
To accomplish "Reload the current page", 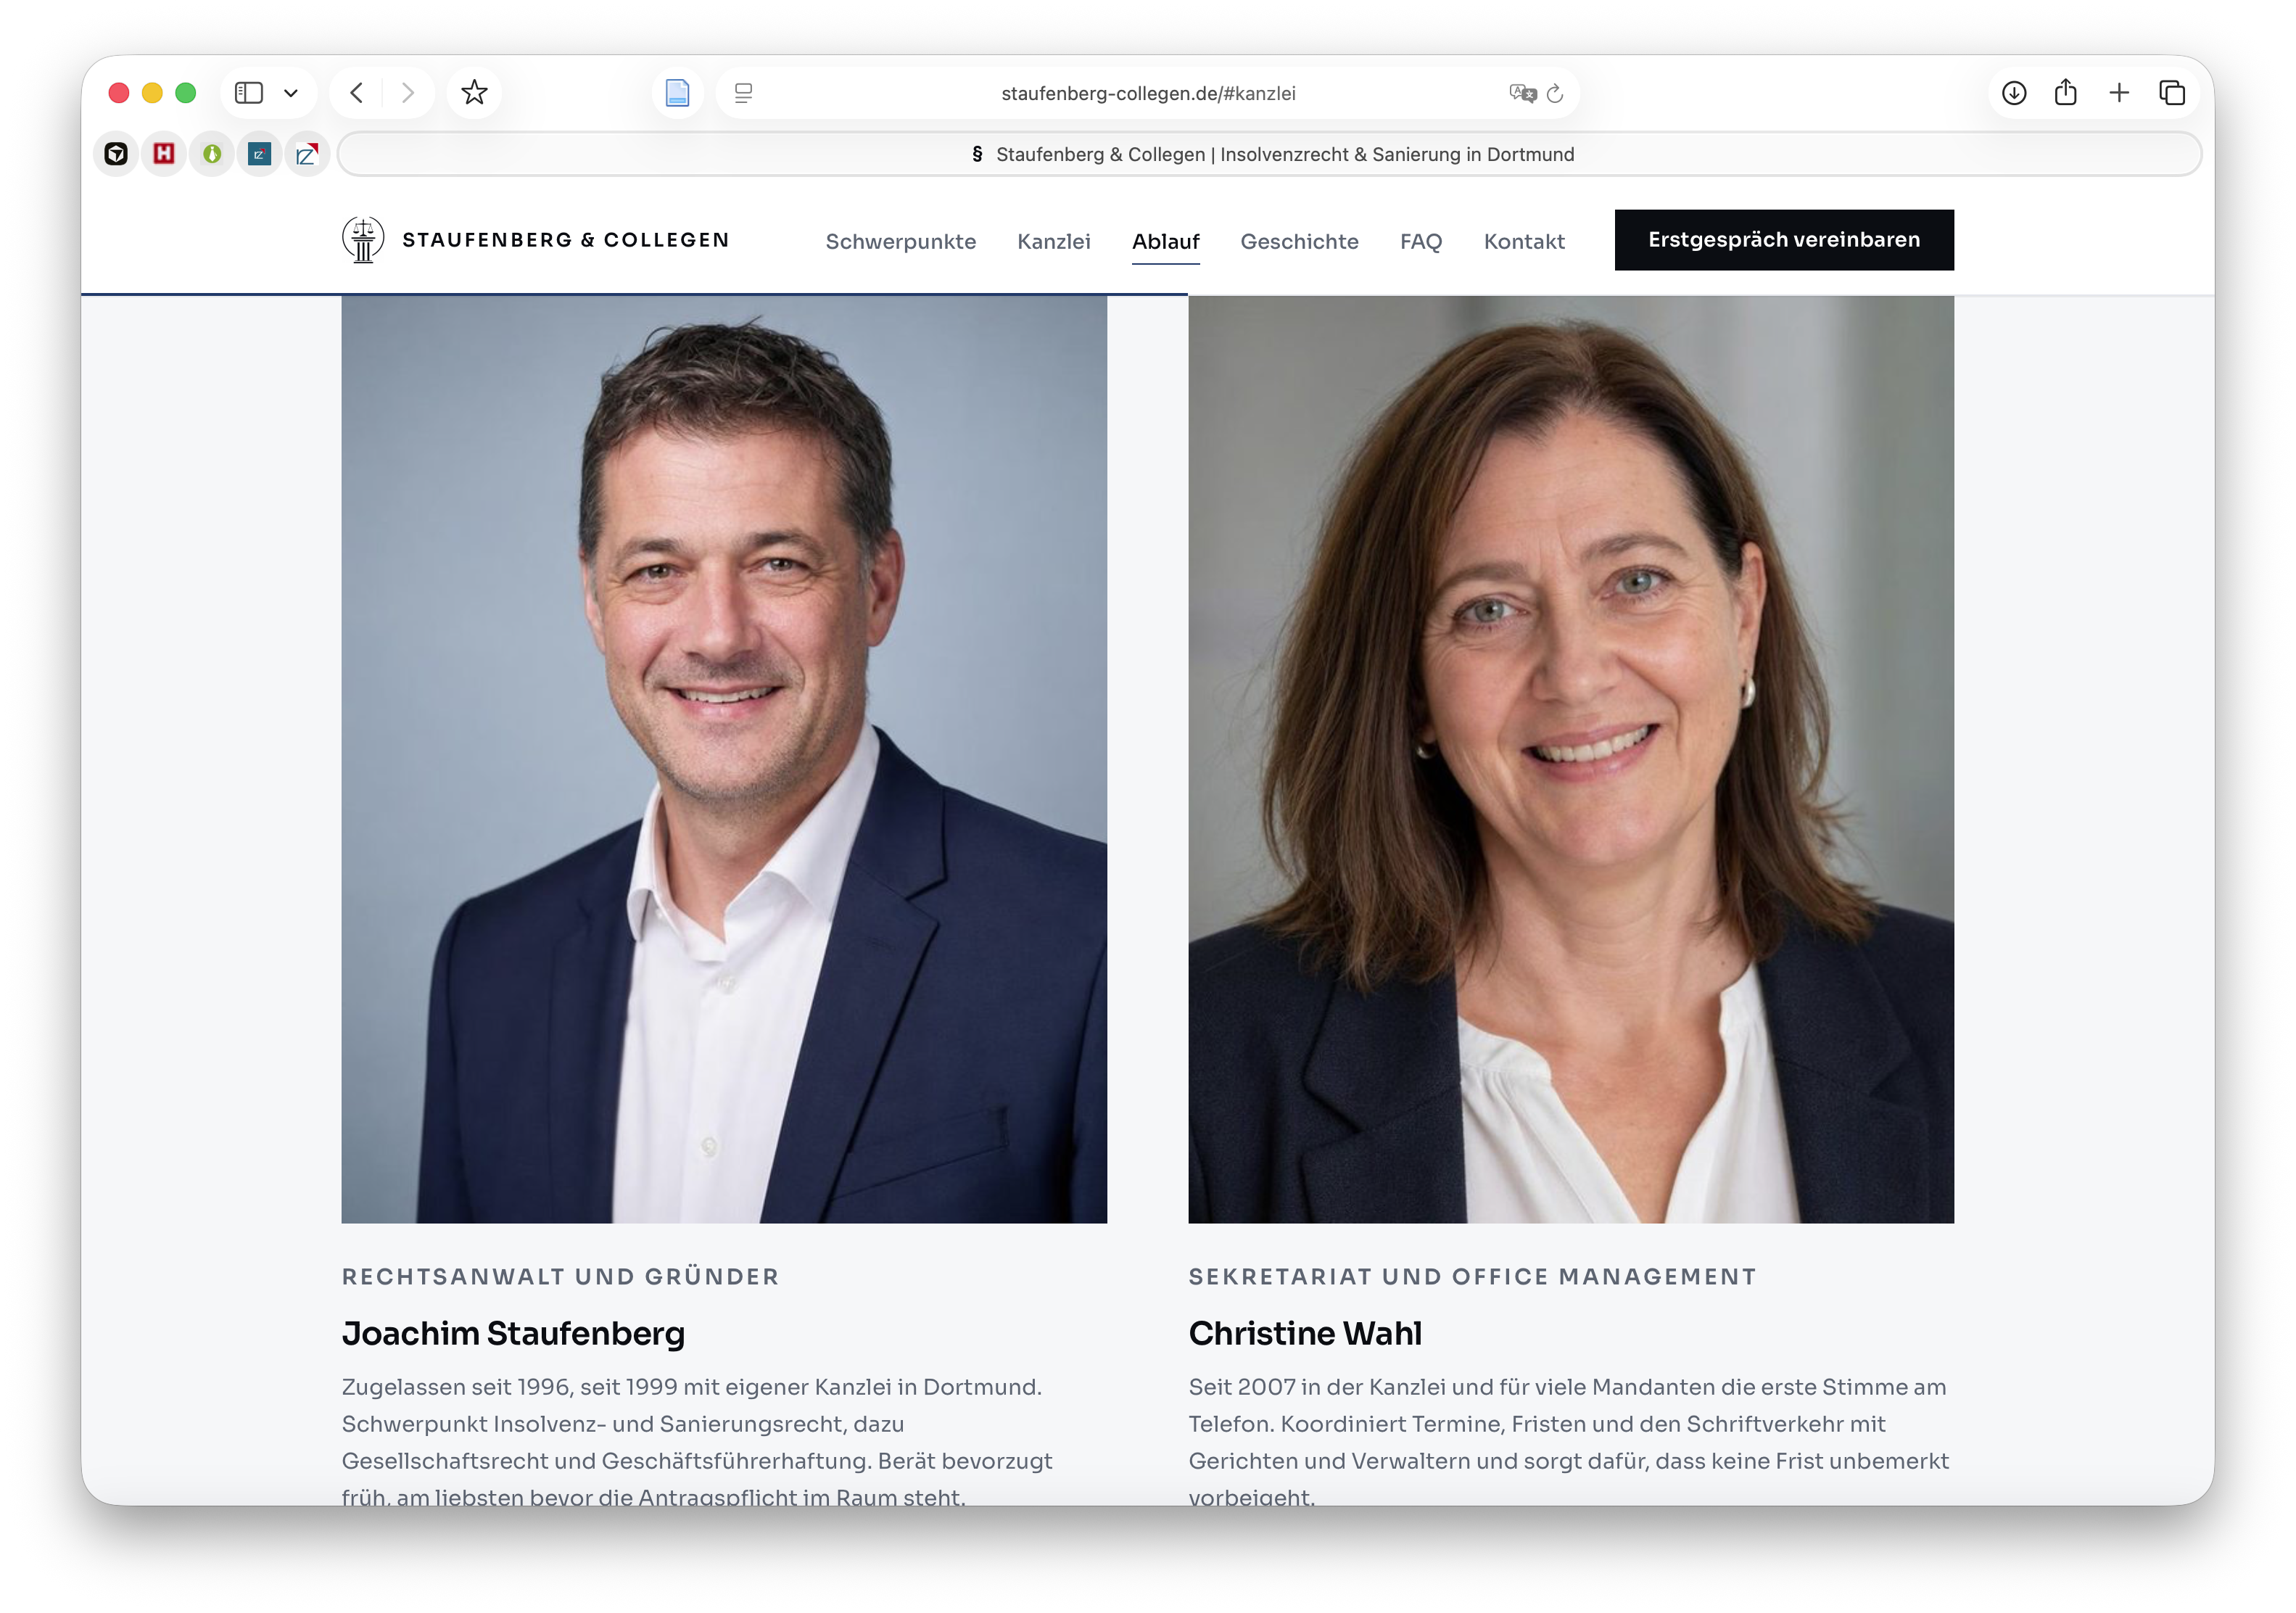I will coord(1555,93).
